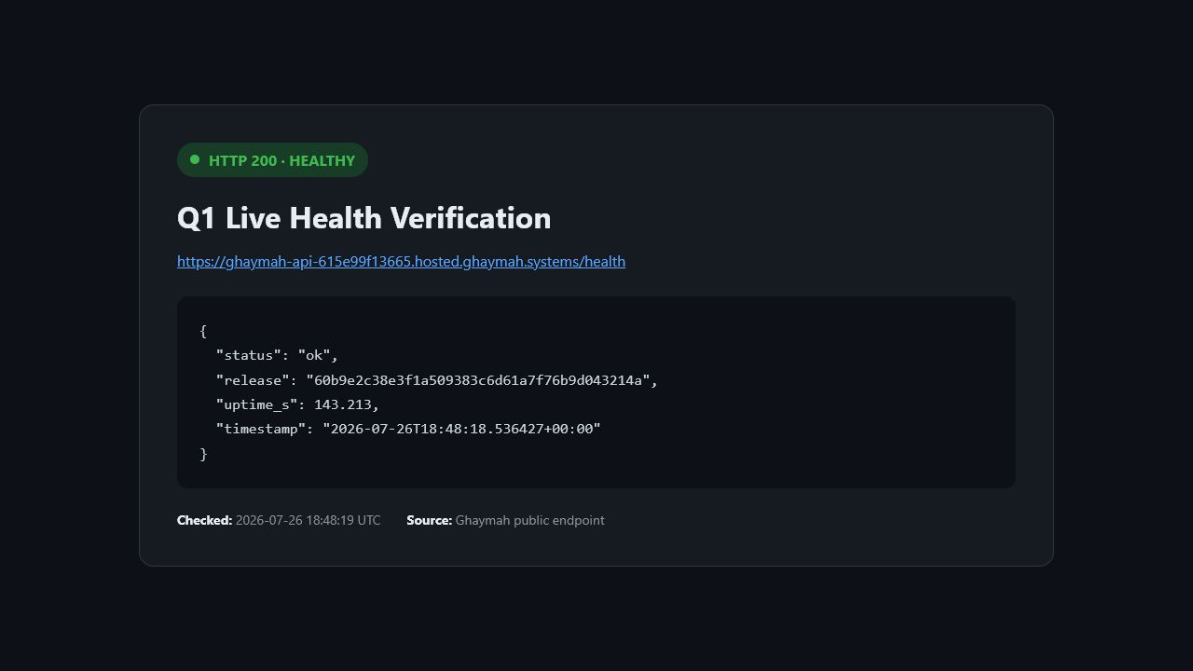Click the release hash value in JSON

(477, 380)
